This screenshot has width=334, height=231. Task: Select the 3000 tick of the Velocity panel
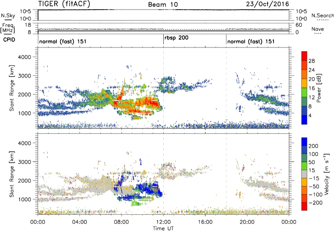24,162
